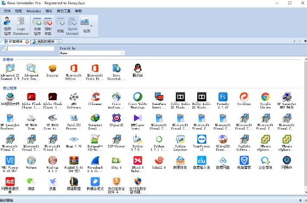Click the vertical scrollbar of the program list
307x203 pixels.
[x=305, y=125]
